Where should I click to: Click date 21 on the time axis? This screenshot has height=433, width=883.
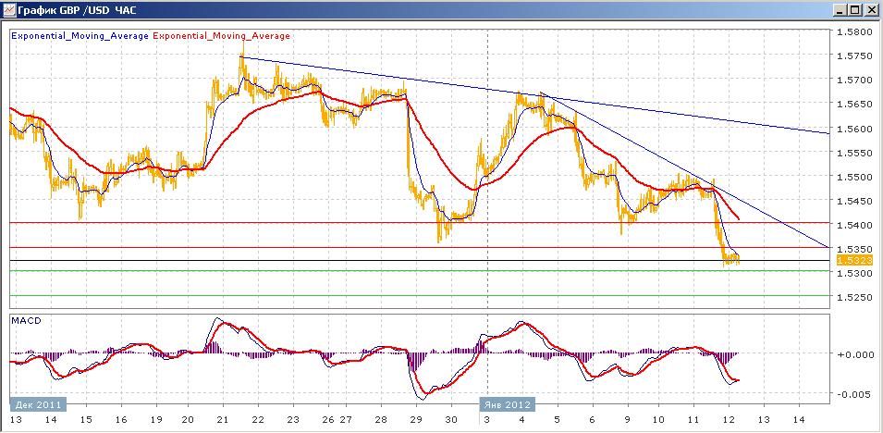point(223,420)
